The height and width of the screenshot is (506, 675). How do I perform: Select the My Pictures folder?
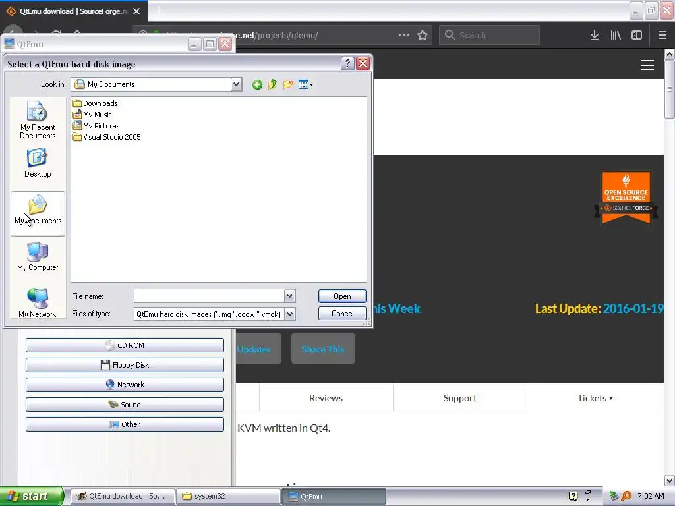coord(96,126)
